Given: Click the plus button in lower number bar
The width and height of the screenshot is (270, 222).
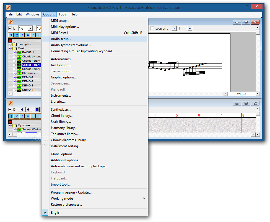Looking at the screenshot, I should click(39, 116).
